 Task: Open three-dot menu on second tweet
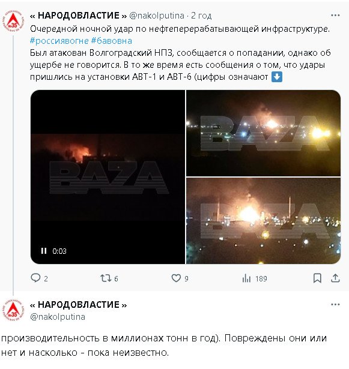335,305
